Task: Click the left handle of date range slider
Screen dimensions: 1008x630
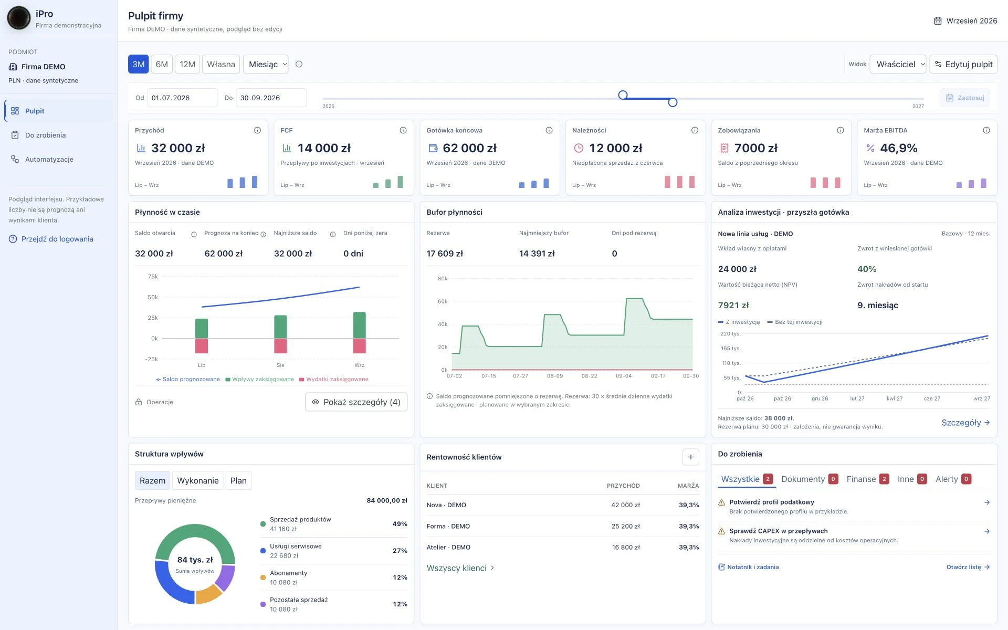Action: point(623,95)
